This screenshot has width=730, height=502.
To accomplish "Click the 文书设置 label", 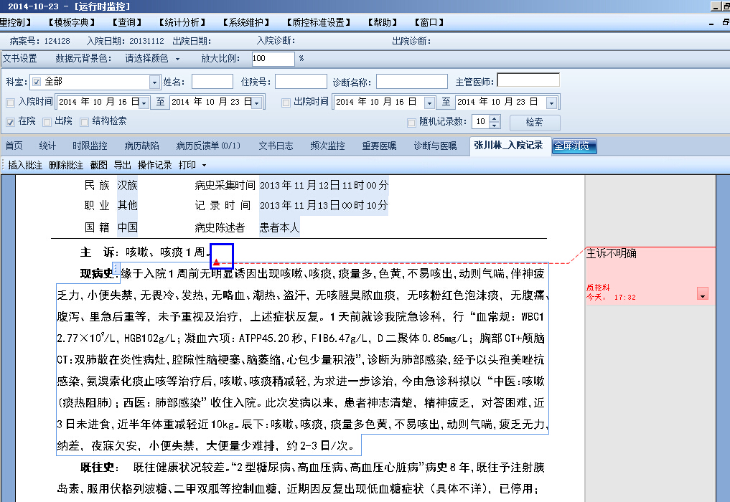I will (19, 59).
